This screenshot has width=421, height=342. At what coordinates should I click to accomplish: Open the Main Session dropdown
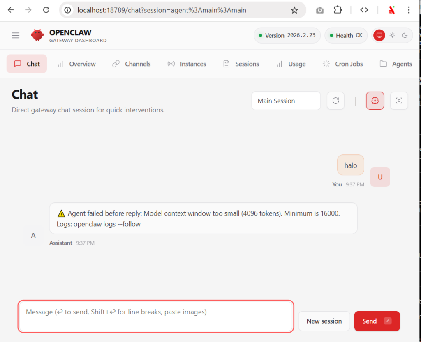286,101
